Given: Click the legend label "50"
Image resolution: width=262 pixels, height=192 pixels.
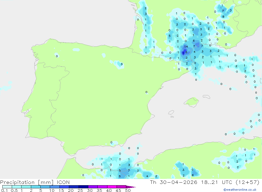Looking at the screenshot, I should coord(128,190).
